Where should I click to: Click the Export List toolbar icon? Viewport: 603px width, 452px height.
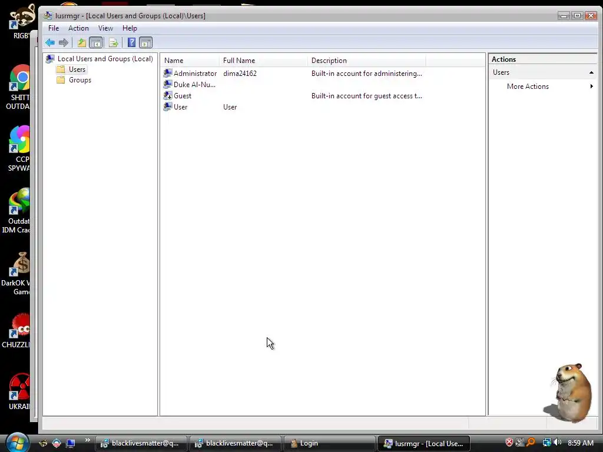(x=113, y=42)
